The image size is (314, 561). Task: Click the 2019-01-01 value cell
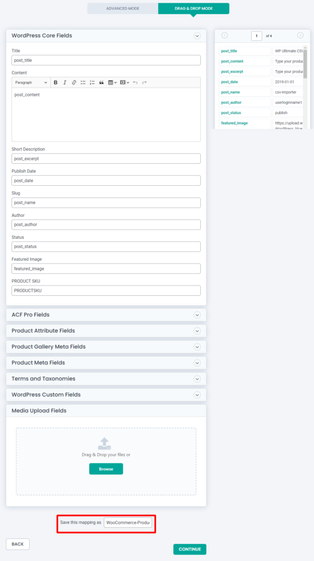tap(288, 82)
